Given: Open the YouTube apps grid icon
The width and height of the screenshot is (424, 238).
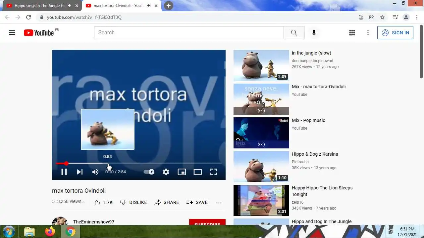Looking at the screenshot, I should coord(352,33).
